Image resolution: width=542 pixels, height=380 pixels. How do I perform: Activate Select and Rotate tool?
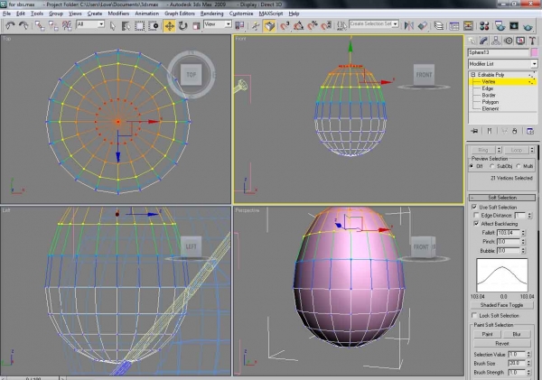[x=182, y=26]
